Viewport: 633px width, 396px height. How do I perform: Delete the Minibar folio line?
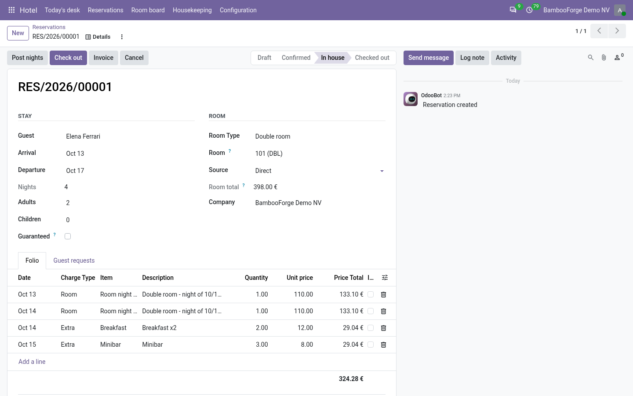[x=383, y=345]
